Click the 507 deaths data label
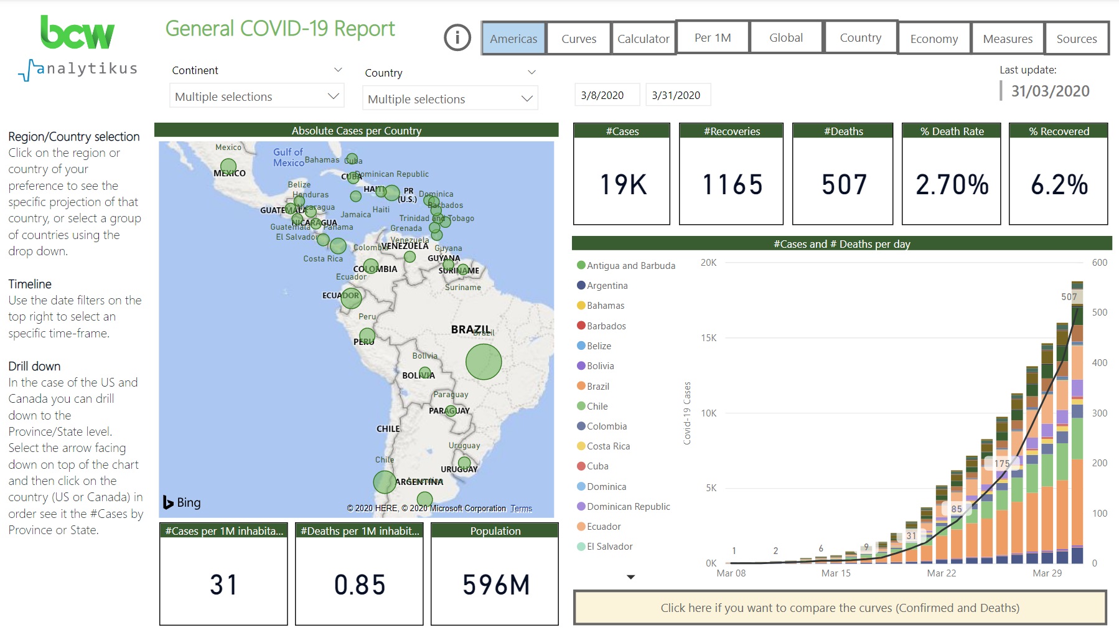 tap(1069, 297)
